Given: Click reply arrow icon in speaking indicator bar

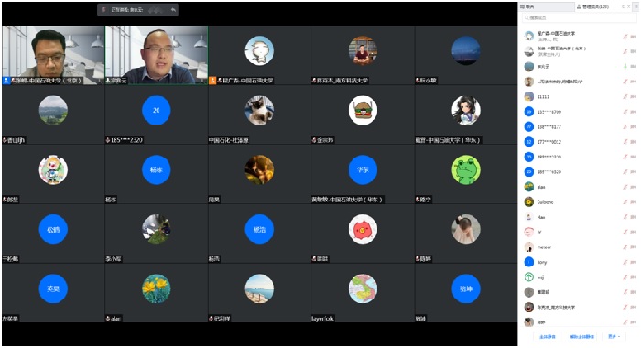Looking at the screenshot, I should point(173,10).
